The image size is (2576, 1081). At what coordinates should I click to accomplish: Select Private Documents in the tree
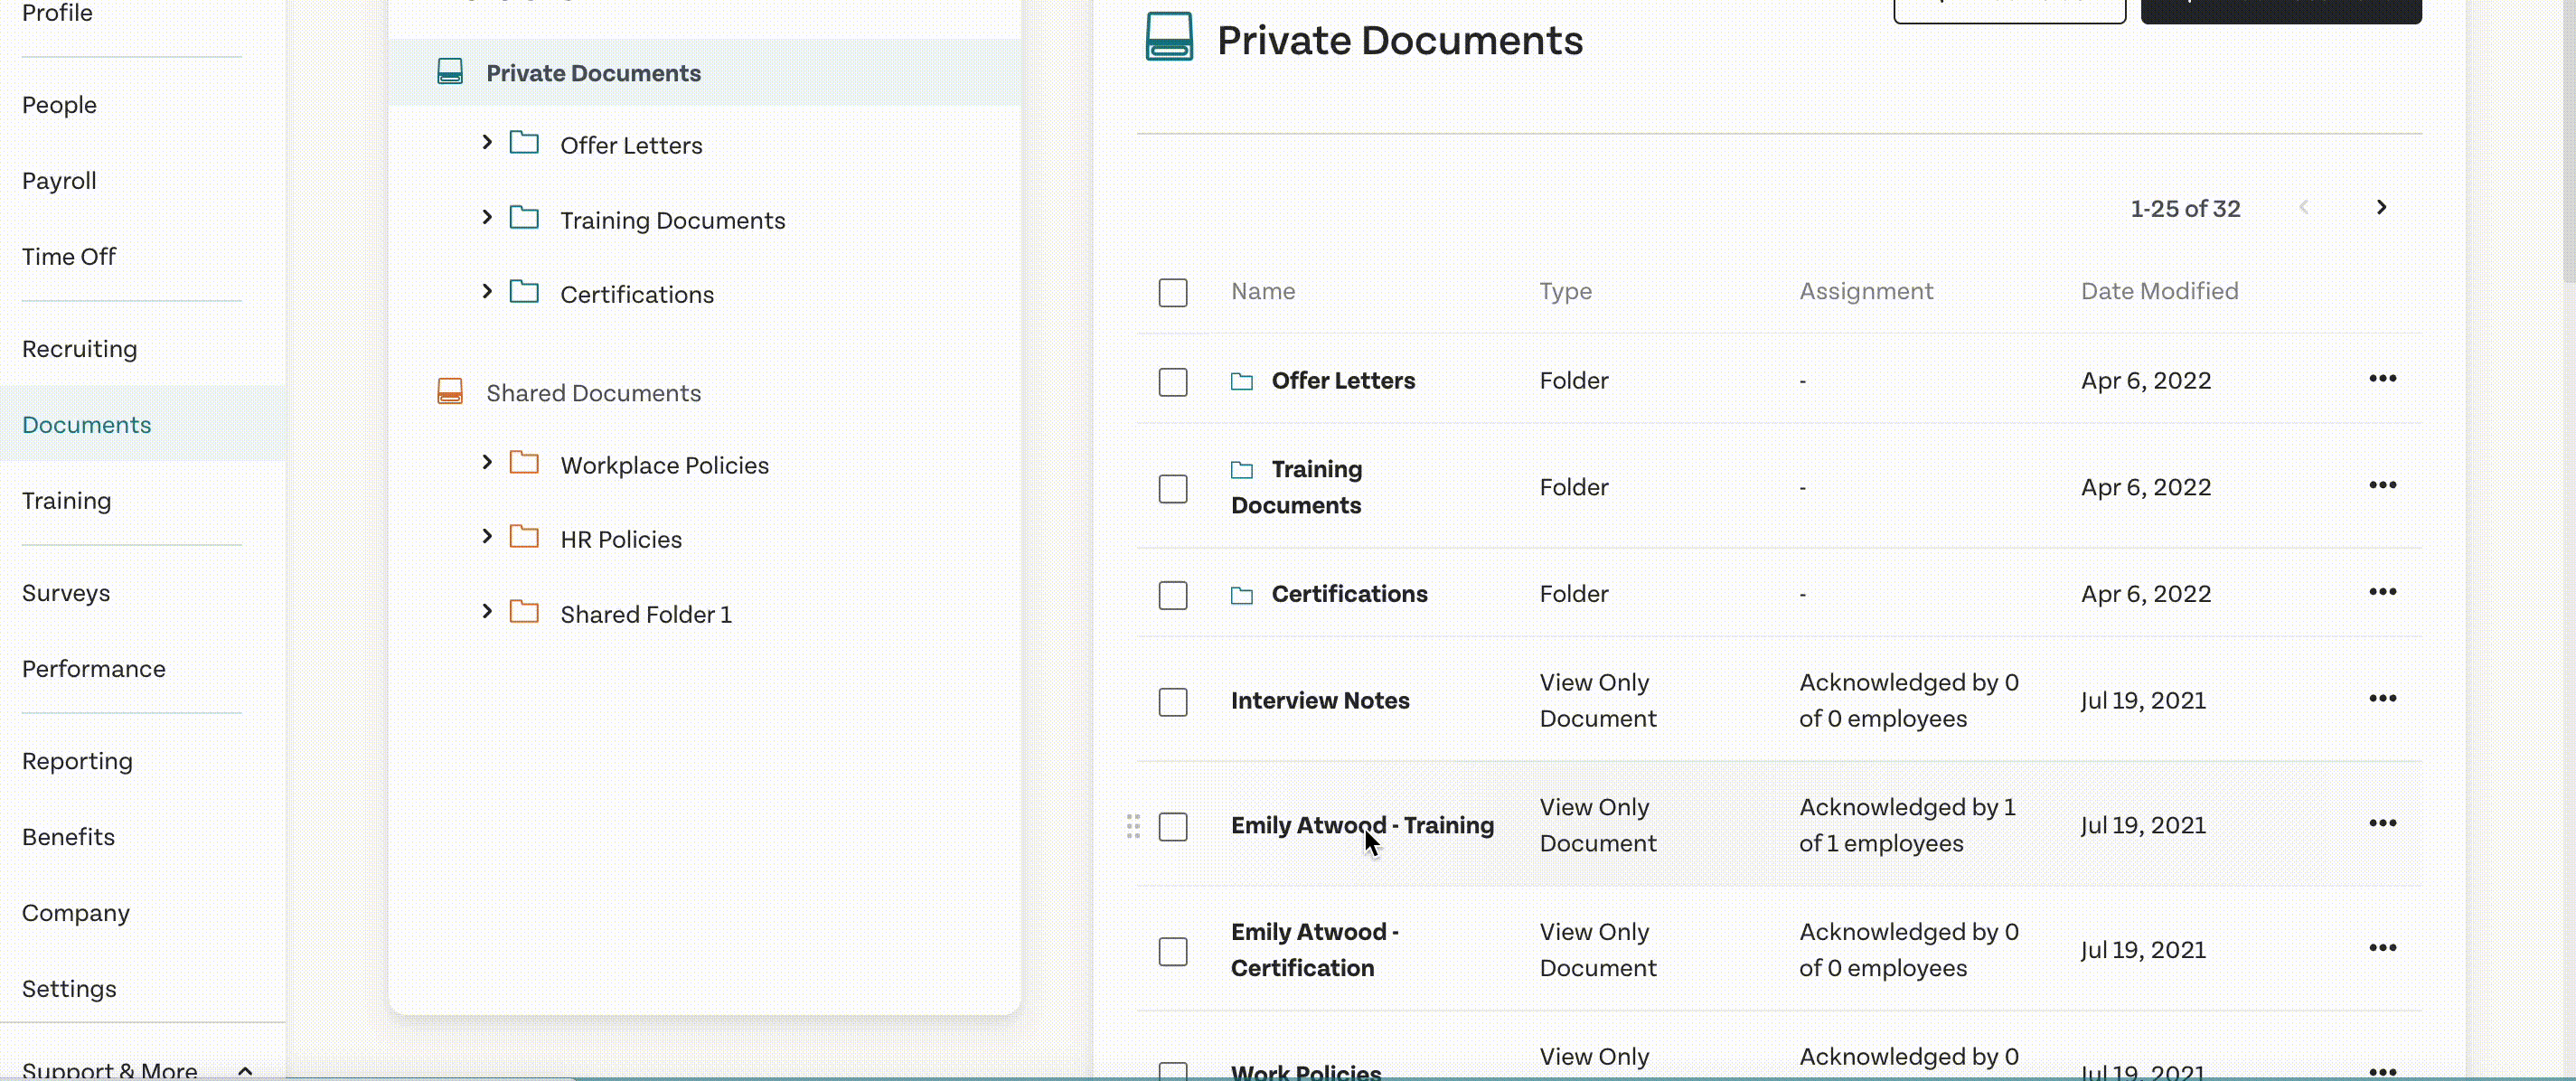[593, 73]
